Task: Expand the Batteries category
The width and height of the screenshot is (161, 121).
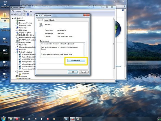Action: pyautogui.click(x=15, y=21)
